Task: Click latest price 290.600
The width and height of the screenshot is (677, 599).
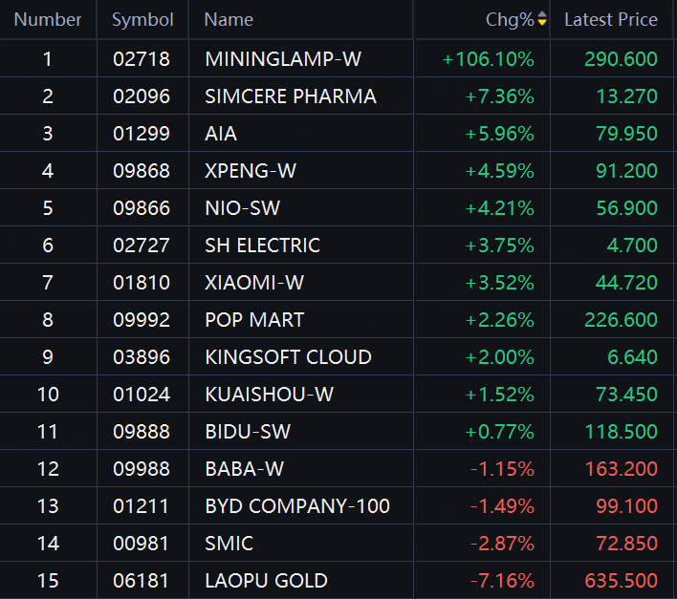Action: click(621, 59)
